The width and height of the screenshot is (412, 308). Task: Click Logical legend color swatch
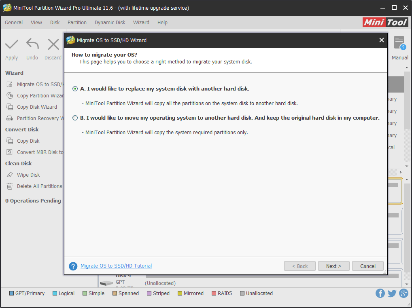[x=55, y=293]
